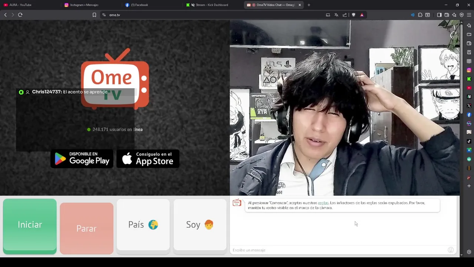Open Brave Rewards triangle icon

click(362, 15)
